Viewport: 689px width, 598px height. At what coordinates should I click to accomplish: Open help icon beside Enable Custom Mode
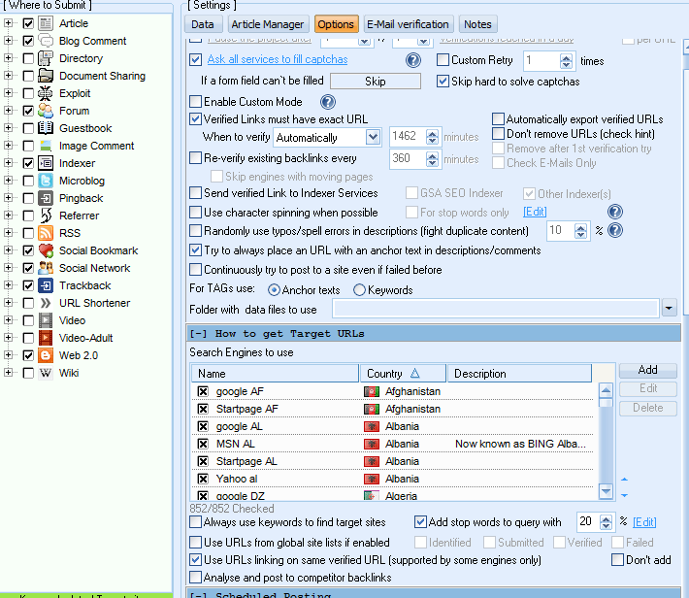click(328, 102)
